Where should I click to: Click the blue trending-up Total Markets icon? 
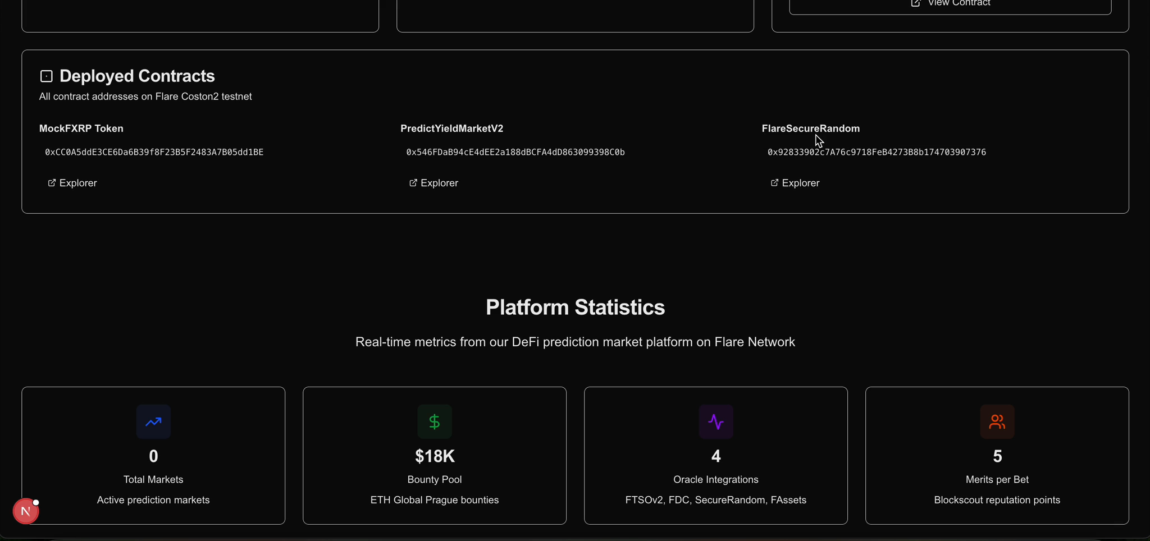(153, 421)
